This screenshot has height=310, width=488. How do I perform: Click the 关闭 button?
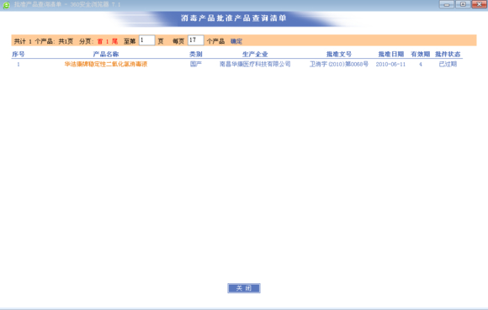[x=244, y=288]
